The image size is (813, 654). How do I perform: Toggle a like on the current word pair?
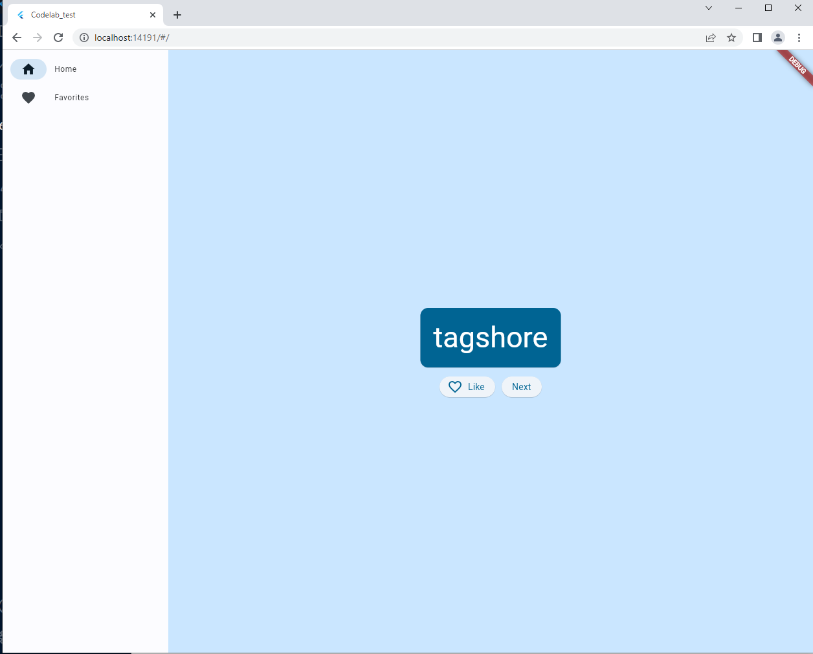pyautogui.click(x=467, y=387)
